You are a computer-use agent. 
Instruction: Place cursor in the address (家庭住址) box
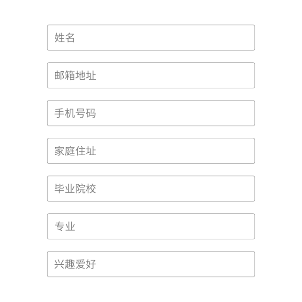coord(151,151)
